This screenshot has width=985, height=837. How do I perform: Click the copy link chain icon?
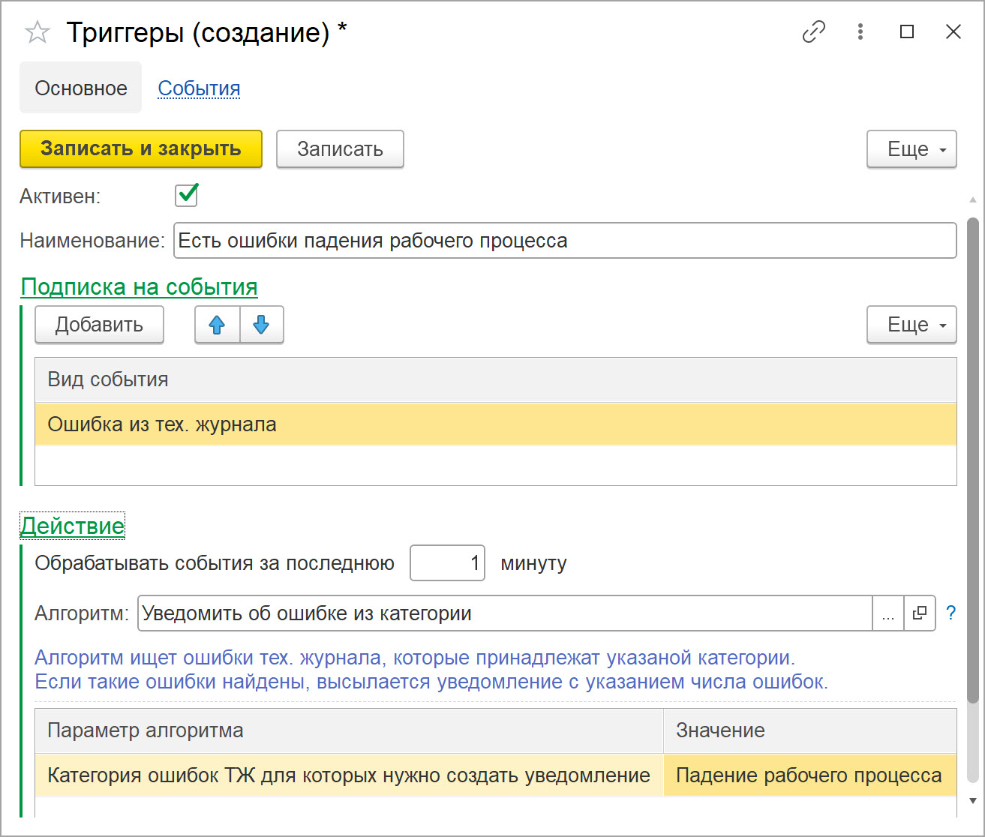tap(814, 32)
